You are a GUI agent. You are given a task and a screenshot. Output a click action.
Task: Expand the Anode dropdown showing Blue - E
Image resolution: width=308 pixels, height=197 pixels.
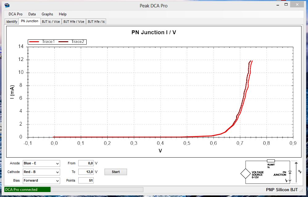[41, 163]
